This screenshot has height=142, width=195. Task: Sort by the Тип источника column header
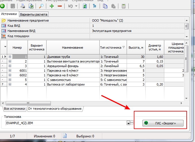[x=112, y=48]
